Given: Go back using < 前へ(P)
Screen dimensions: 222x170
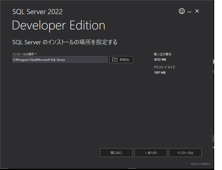Looking at the screenshot, I should coord(151,152).
